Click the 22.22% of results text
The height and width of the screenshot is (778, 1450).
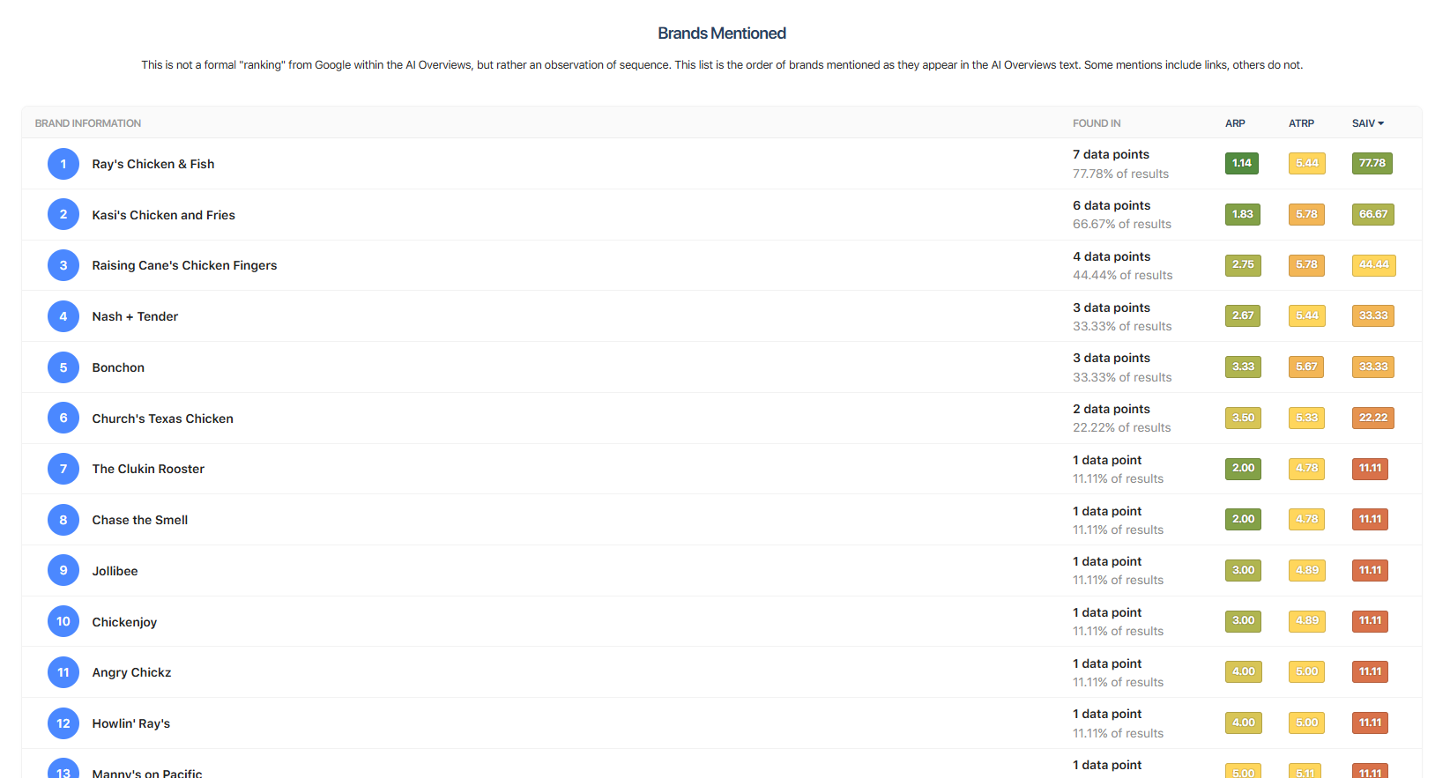(1122, 428)
